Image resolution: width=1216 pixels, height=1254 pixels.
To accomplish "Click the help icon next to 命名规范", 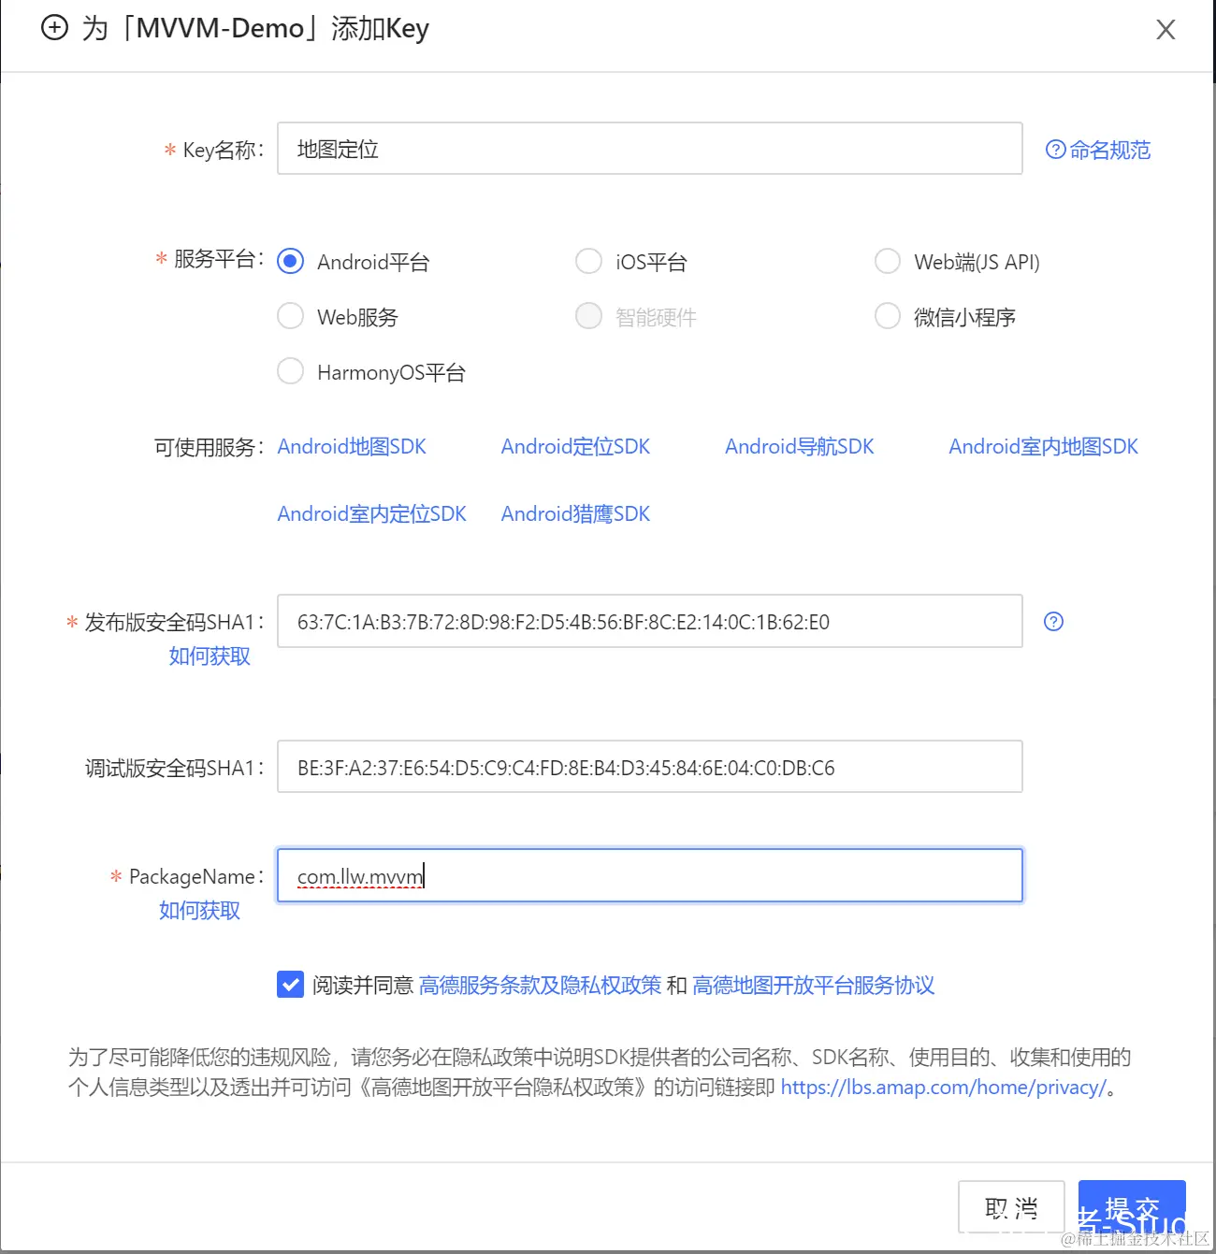I will 1055,149.
